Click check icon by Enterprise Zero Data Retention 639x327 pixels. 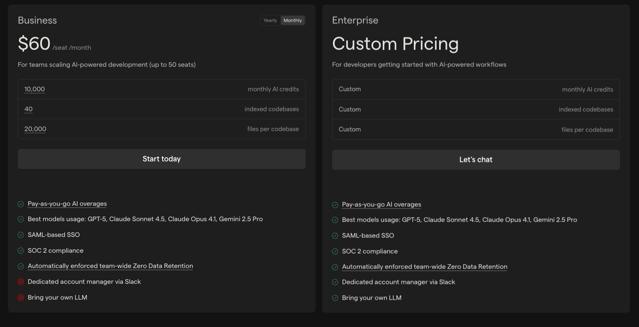click(335, 267)
